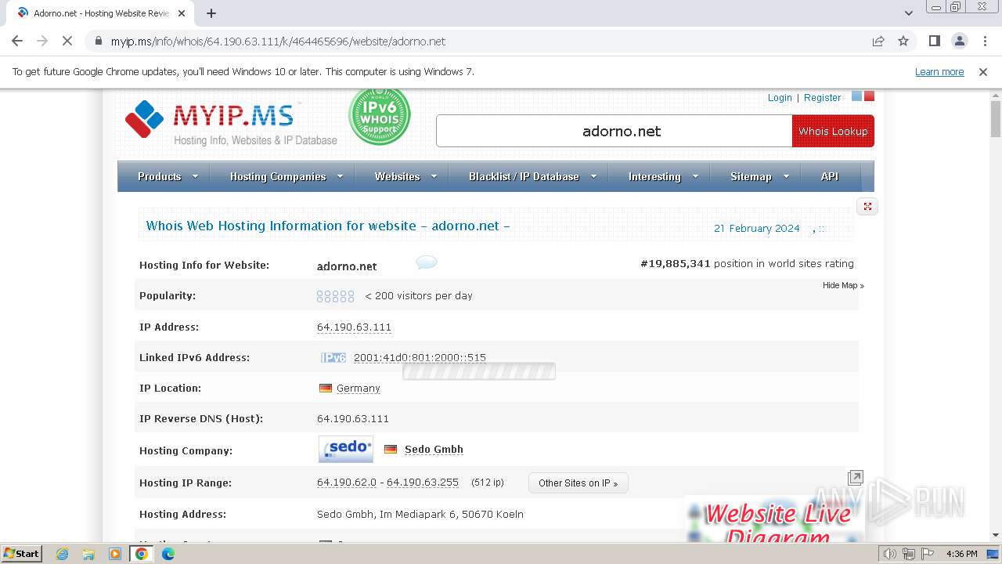This screenshot has height=564, width=1002.
Task: Click Hide Map toggle link
Action: click(843, 285)
